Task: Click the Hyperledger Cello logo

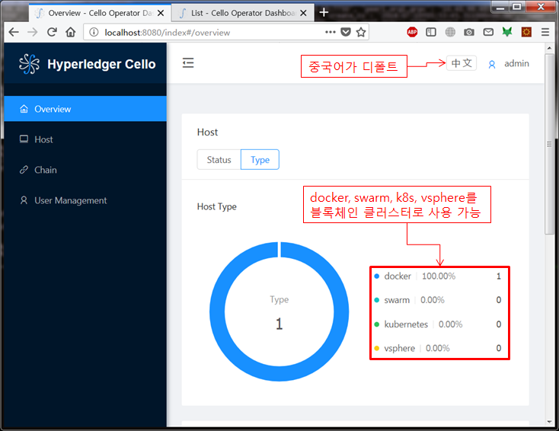Action: click(x=29, y=64)
